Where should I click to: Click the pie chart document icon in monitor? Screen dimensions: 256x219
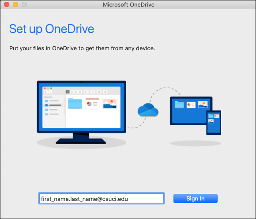click(92, 104)
